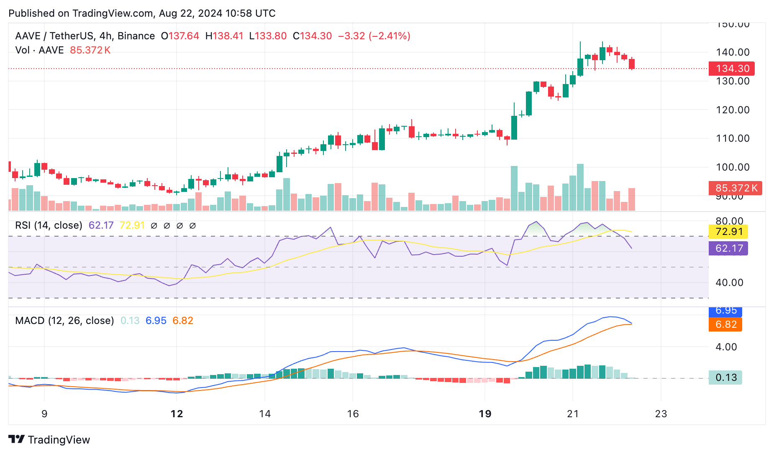
Task: Click the TradingView logo icon
Action: pyautogui.click(x=16, y=439)
